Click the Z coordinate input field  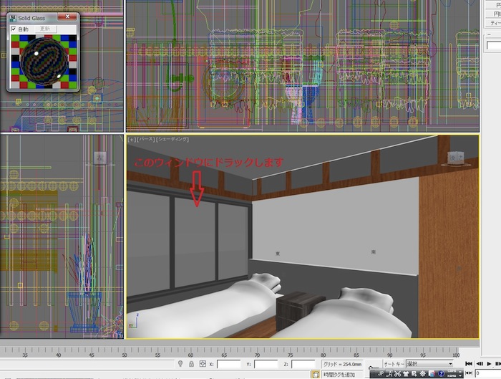pyautogui.click(x=303, y=364)
